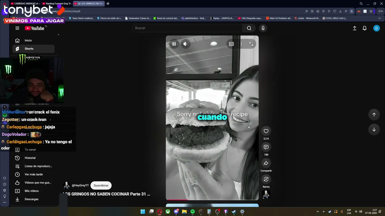Open taskbar volume control
The height and width of the screenshot is (216, 385).
pyautogui.click(x=361, y=212)
